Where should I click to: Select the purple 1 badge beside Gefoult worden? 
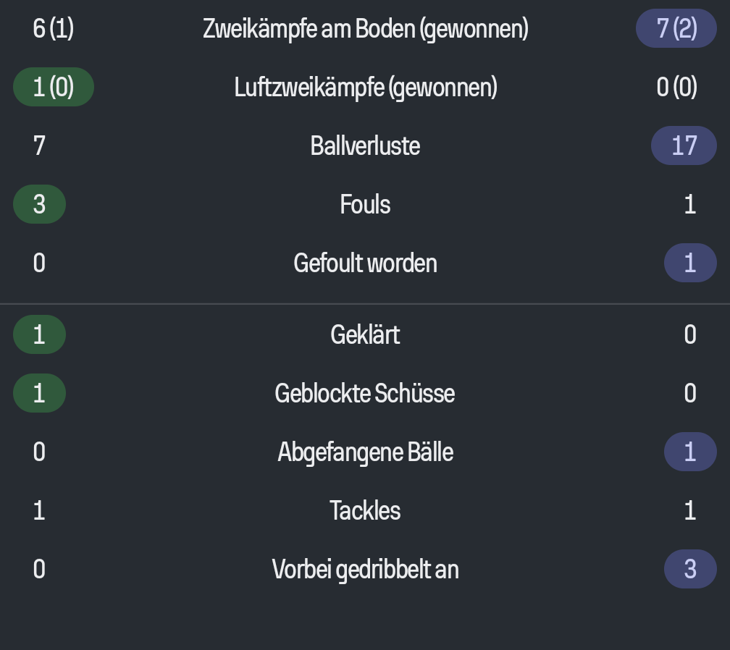pos(689,263)
